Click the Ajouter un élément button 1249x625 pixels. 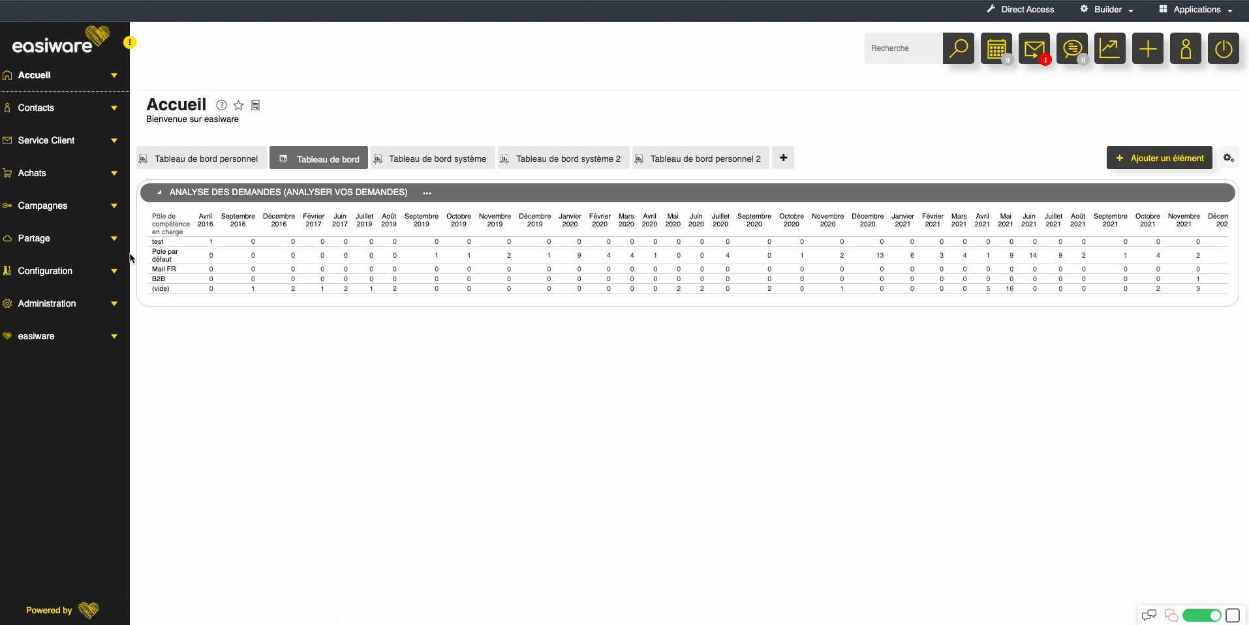pyautogui.click(x=1159, y=158)
